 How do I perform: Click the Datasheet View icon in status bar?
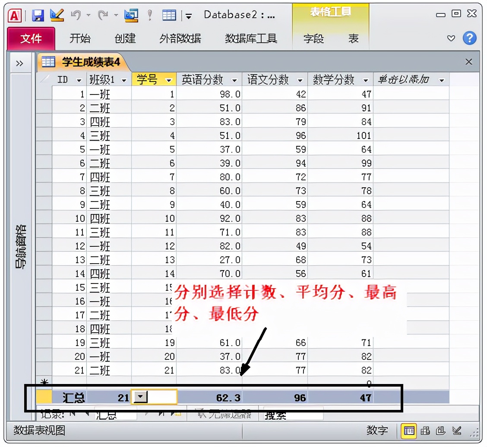pyautogui.click(x=409, y=431)
